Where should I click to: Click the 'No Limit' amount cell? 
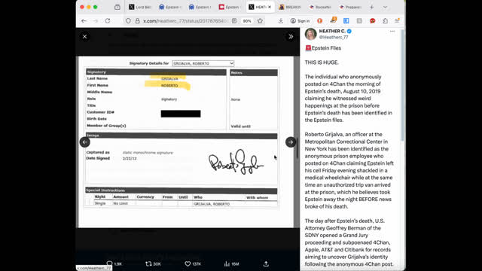tap(120, 203)
